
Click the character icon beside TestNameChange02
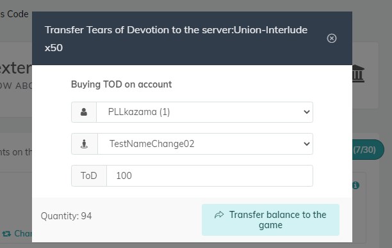click(85, 144)
